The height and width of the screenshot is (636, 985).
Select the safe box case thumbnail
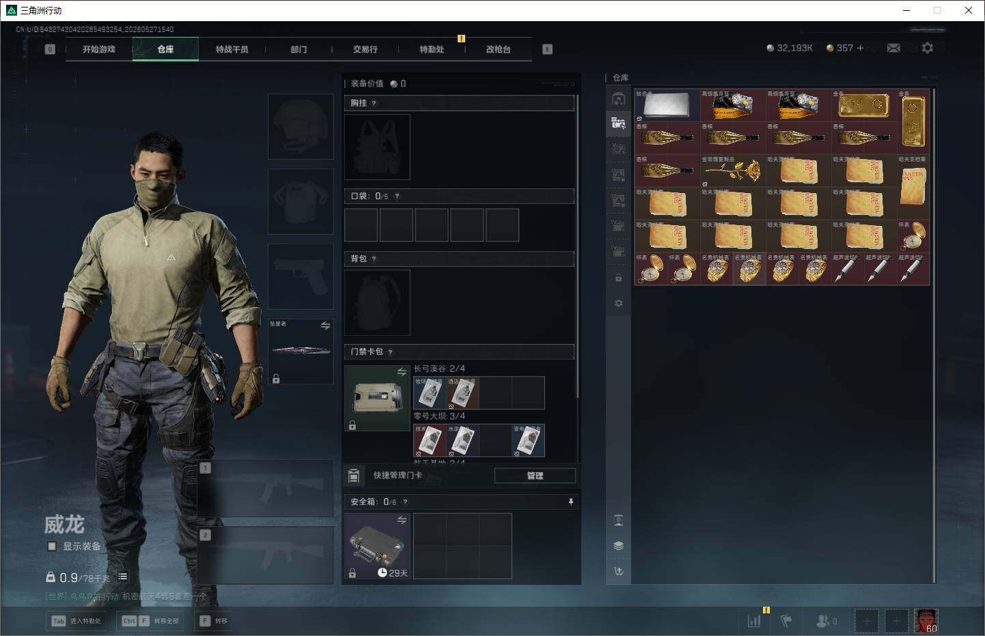pyautogui.click(x=377, y=546)
